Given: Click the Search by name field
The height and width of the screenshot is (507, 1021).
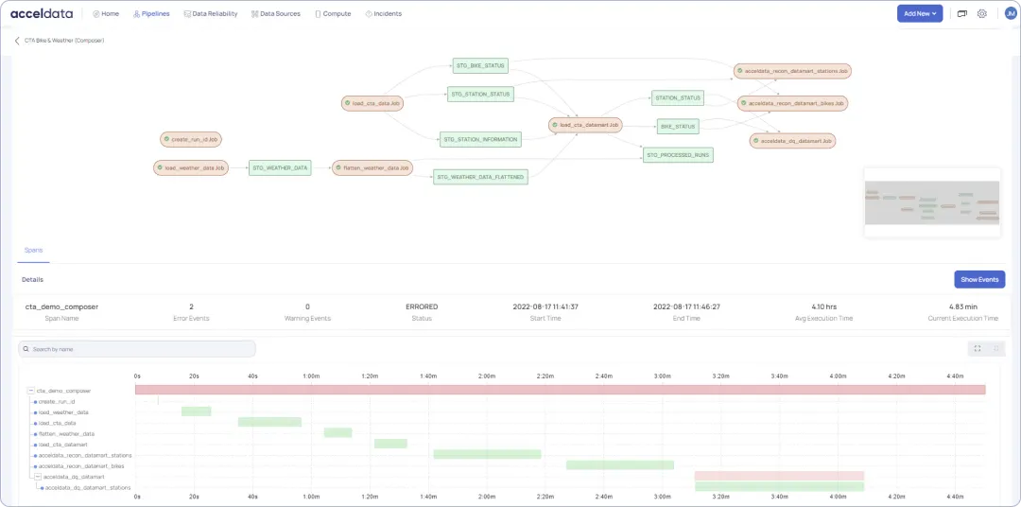Looking at the screenshot, I should (x=137, y=349).
